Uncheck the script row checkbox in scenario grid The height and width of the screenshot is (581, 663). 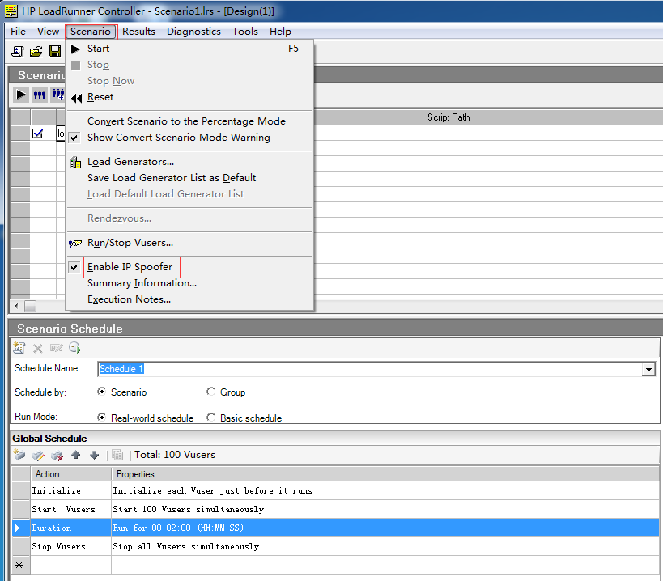(x=37, y=134)
